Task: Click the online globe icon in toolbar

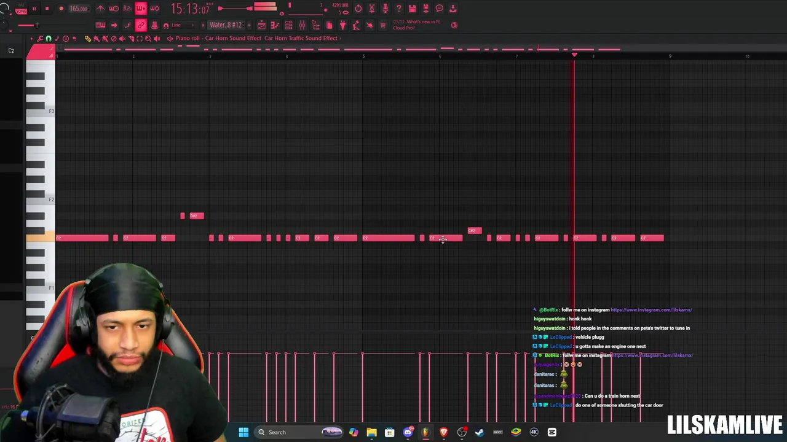Action: coord(454,25)
